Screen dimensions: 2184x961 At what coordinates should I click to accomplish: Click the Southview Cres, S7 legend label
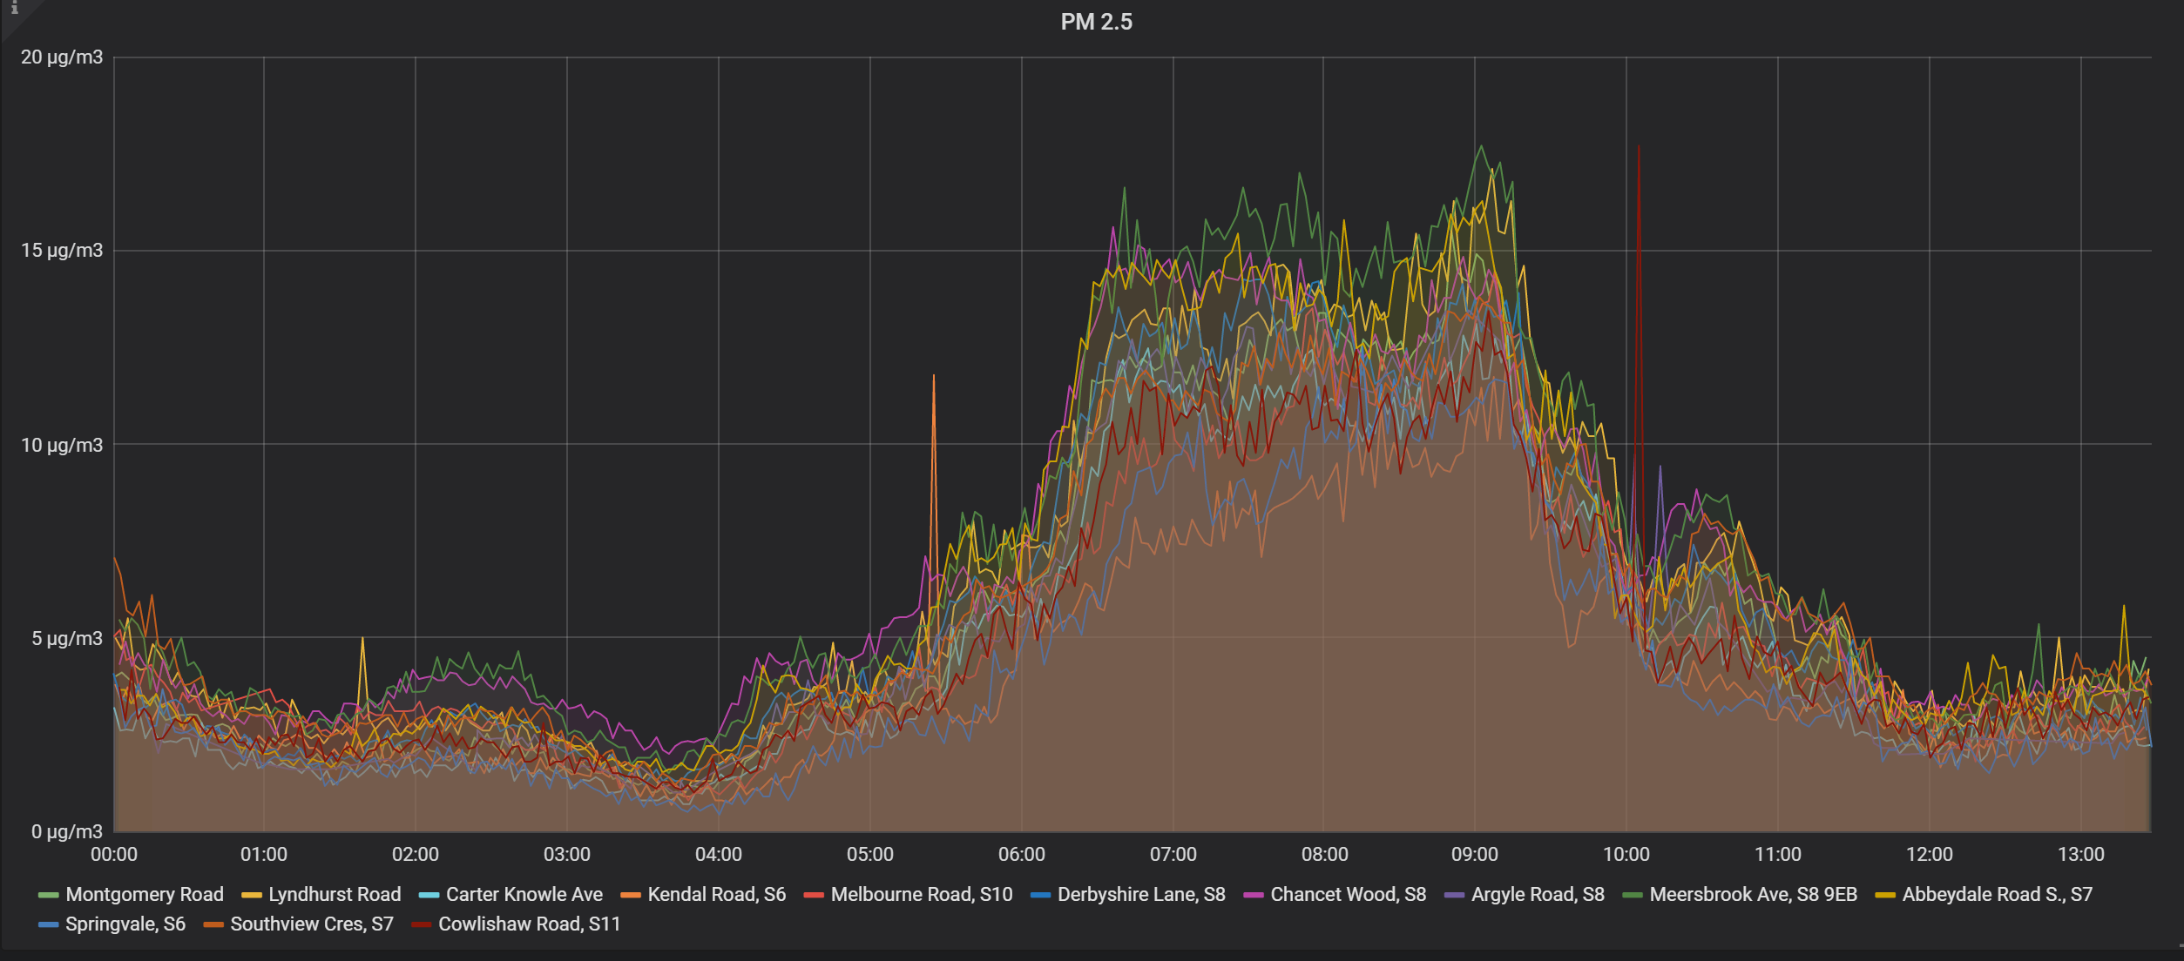pos(312,924)
